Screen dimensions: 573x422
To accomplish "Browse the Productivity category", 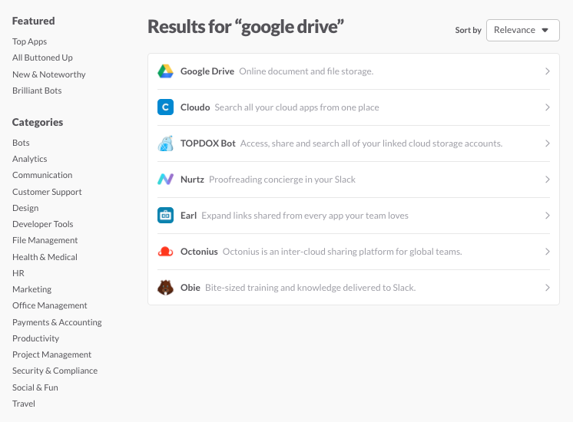I will pyautogui.click(x=36, y=338).
